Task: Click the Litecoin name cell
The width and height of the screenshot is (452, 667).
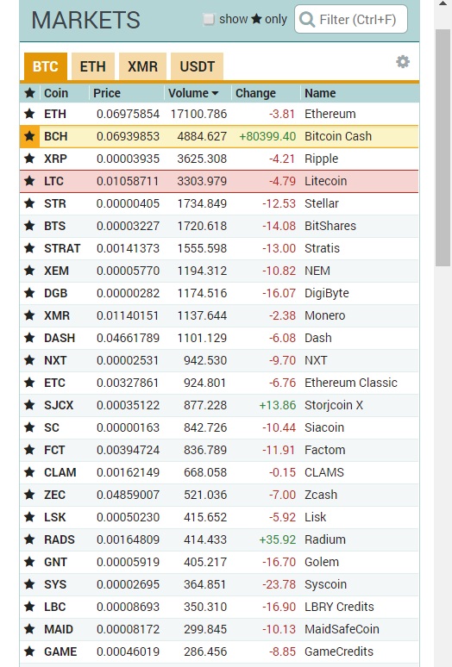Action: (x=325, y=181)
